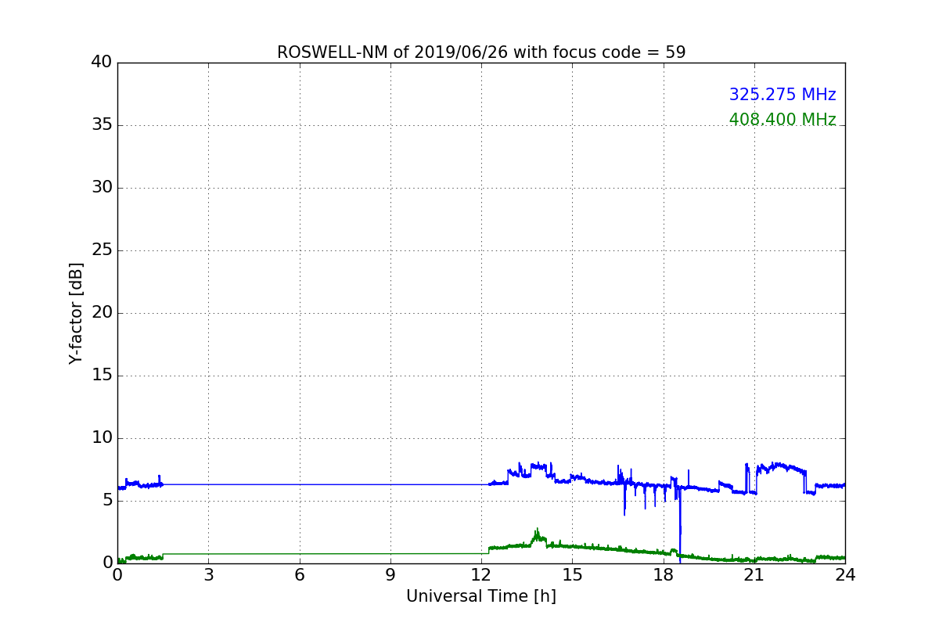Image resolution: width=939 pixels, height=626 pixels.
Task: Click y-axis tick label '10'
Action: click(x=102, y=437)
